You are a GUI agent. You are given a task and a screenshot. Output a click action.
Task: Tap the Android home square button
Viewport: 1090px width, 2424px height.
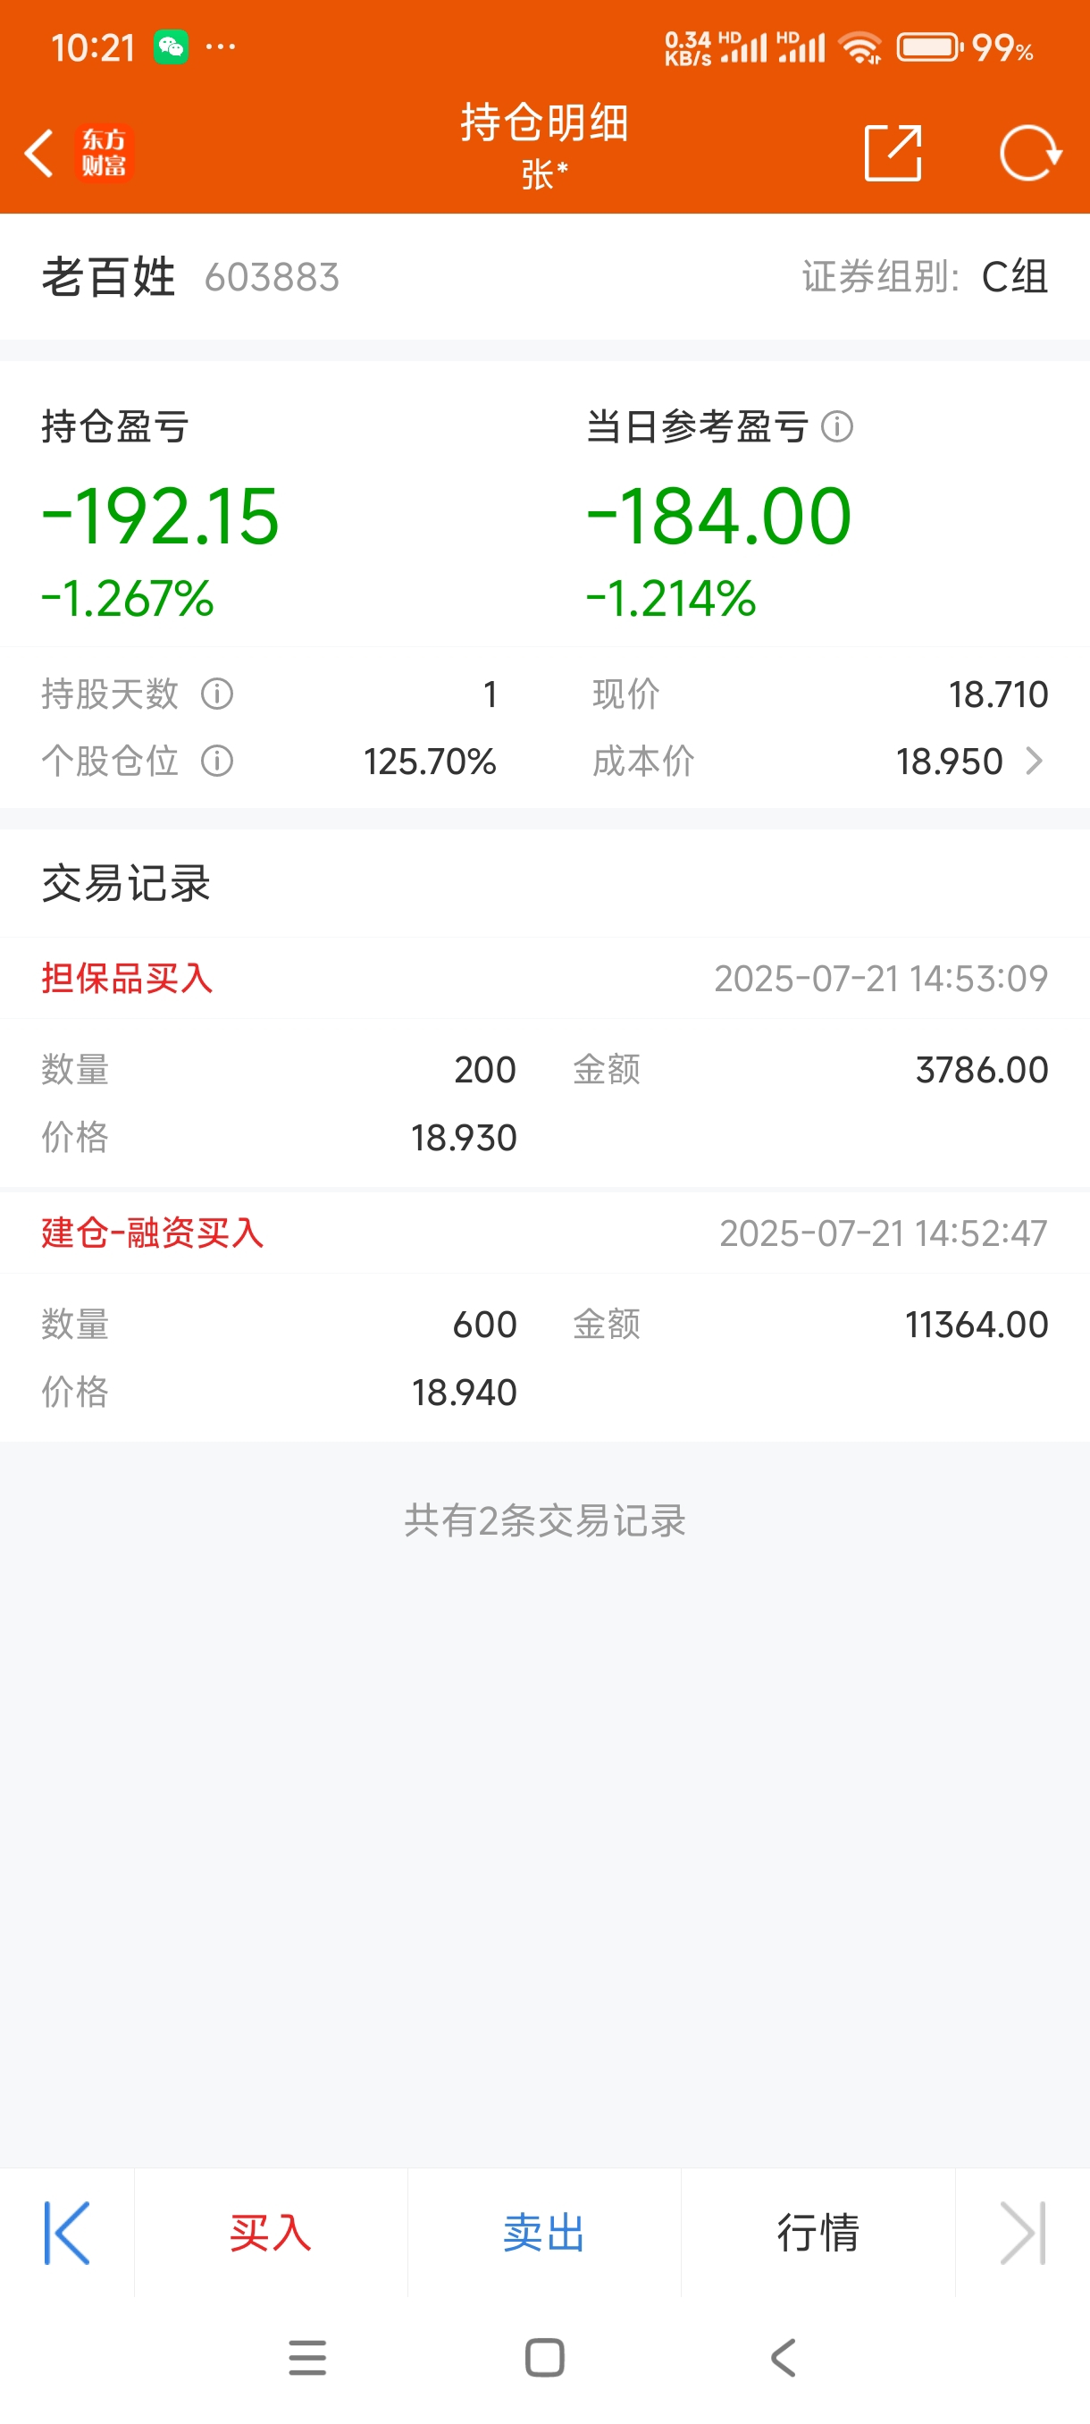pos(544,2357)
